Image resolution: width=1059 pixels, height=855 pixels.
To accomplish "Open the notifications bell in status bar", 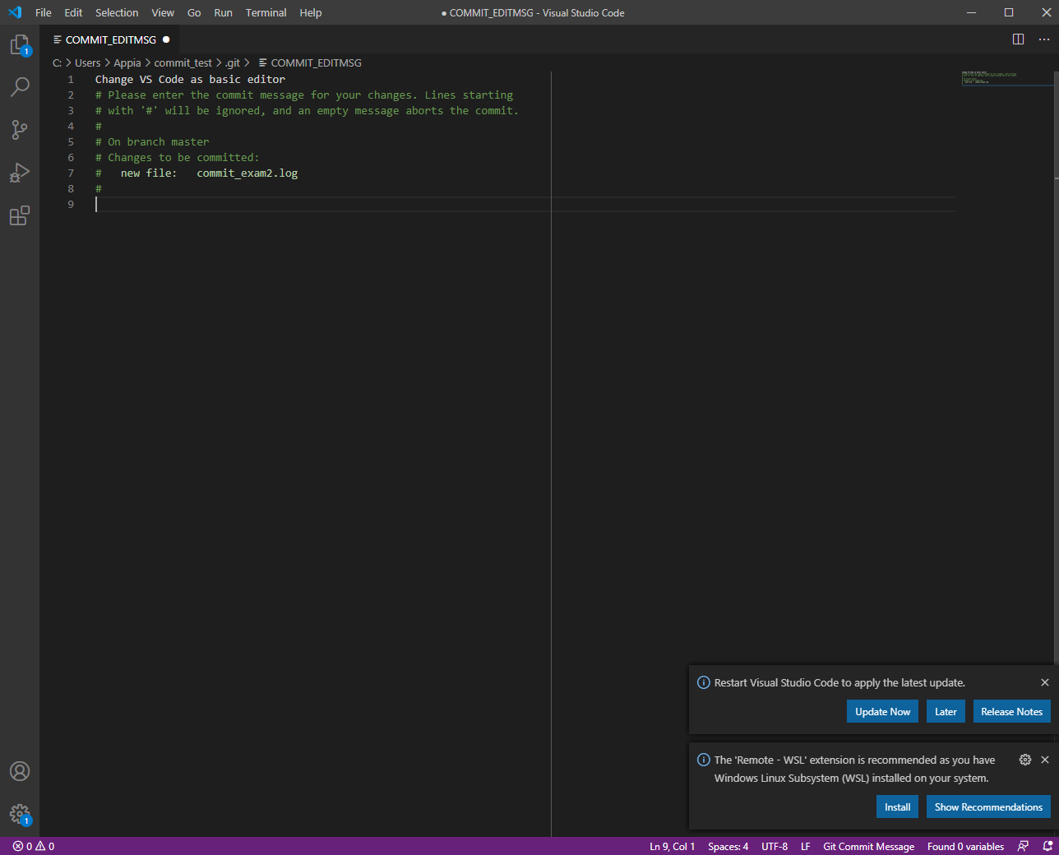I will coord(1047,846).
